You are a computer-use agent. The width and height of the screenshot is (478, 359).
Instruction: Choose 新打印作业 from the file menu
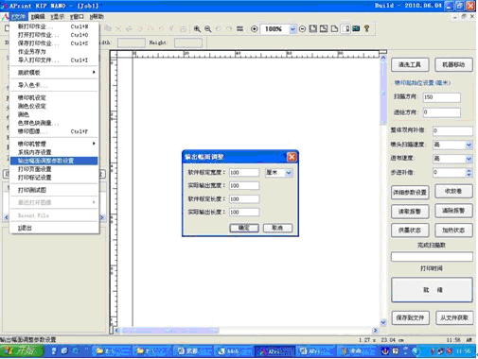click(54, 26)
